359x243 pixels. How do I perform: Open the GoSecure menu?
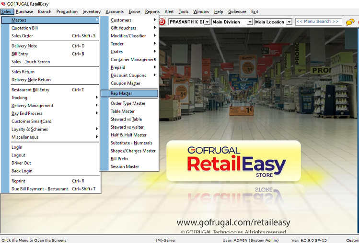click(237, 11)
